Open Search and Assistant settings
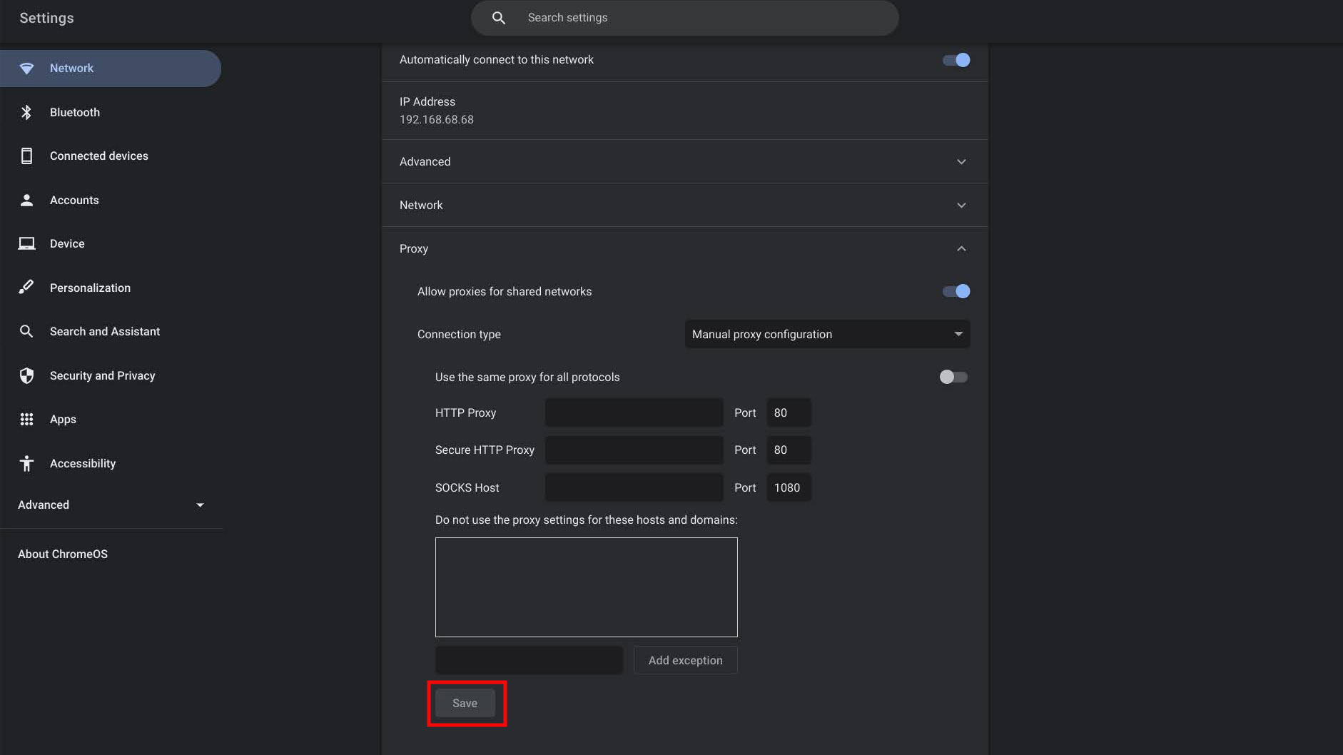1343x755 pixels. point(105,332)
